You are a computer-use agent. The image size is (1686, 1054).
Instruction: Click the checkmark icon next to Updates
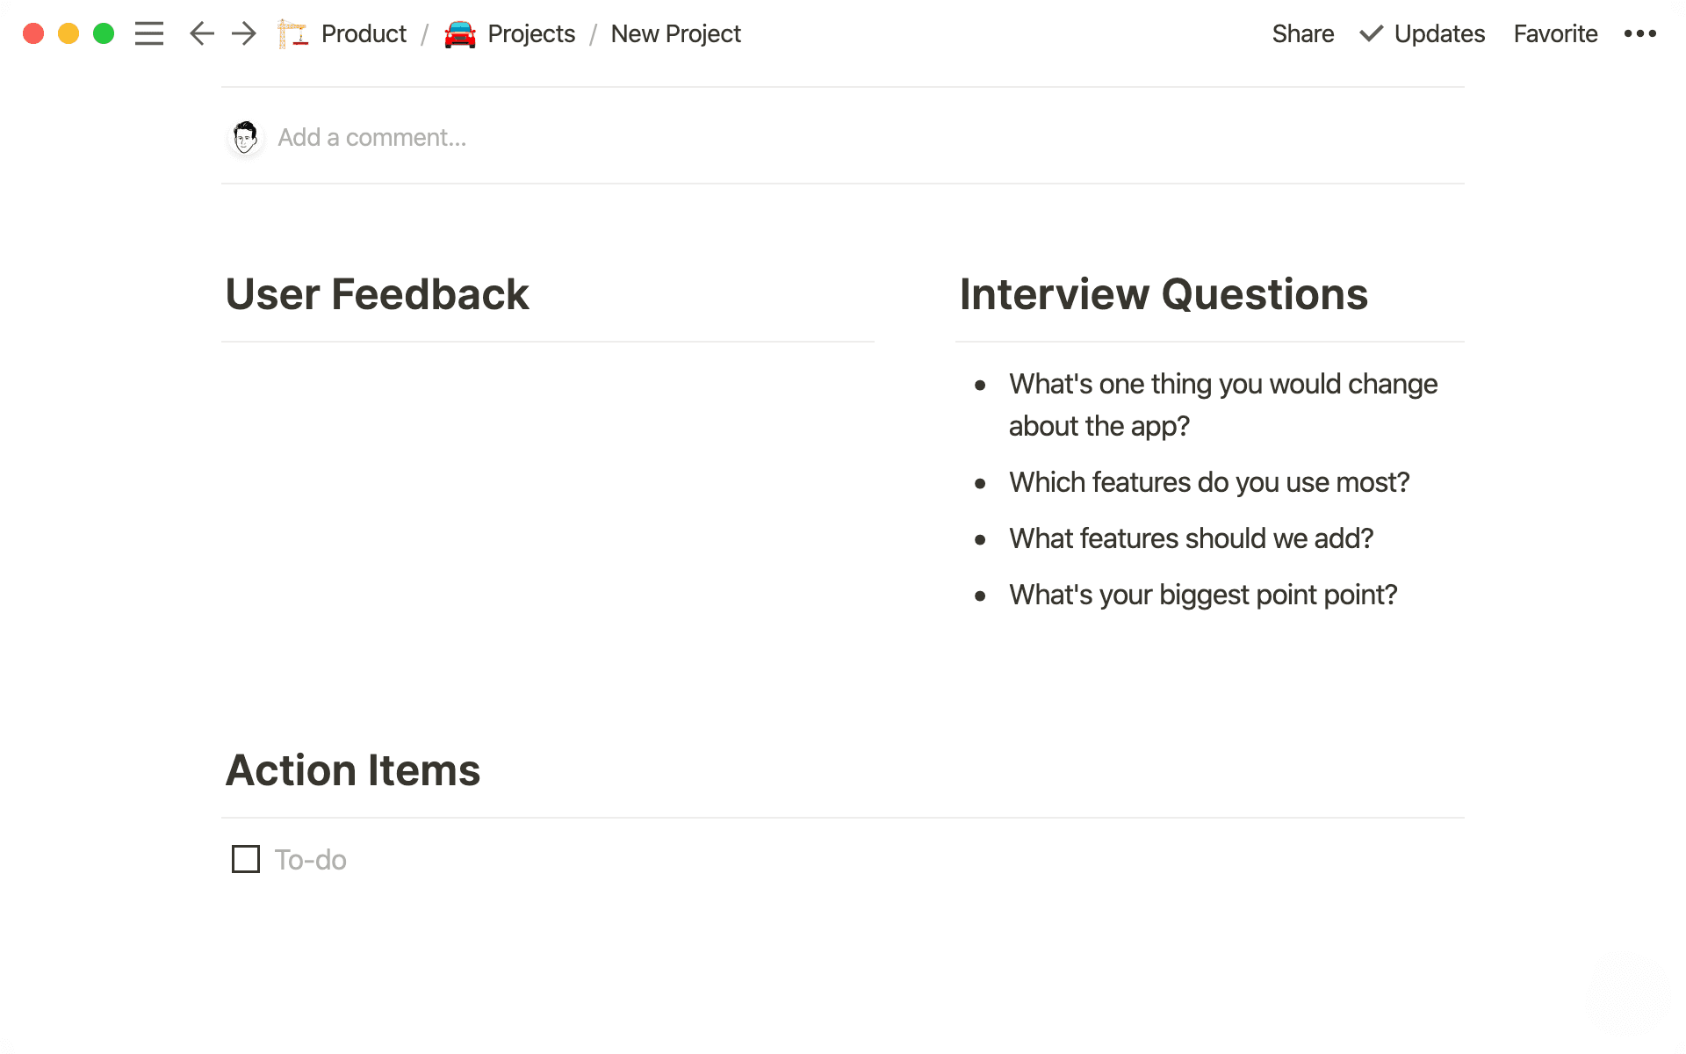pyautogui.click(x=1371, y=33)
